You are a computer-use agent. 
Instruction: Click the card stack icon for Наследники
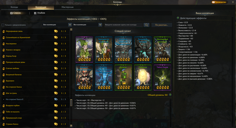coord(56,44)
